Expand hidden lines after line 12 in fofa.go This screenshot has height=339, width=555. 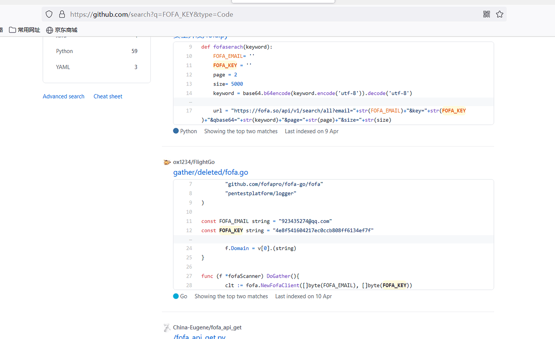(x=190, y=239)
